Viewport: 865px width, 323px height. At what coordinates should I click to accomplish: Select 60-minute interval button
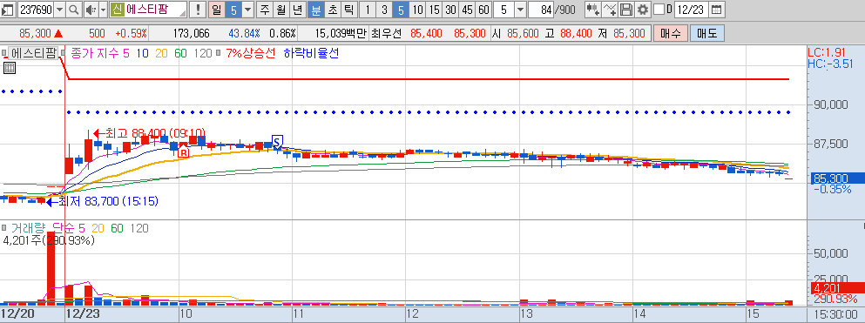click(x=484, y=10)
